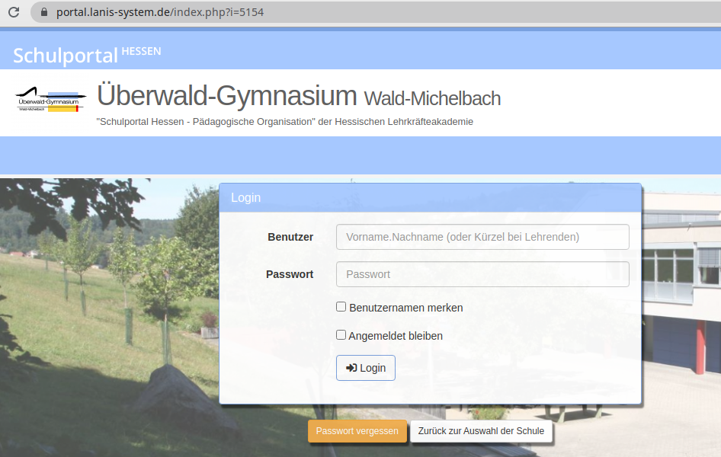721x457 pixels.
Task: Go back via Zurück zur Auswahl der Schule
Action: (481, 431)
